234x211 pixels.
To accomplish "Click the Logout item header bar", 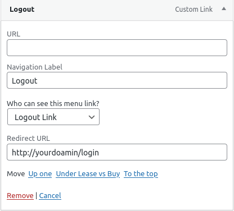I will click(x=117, y=10).
